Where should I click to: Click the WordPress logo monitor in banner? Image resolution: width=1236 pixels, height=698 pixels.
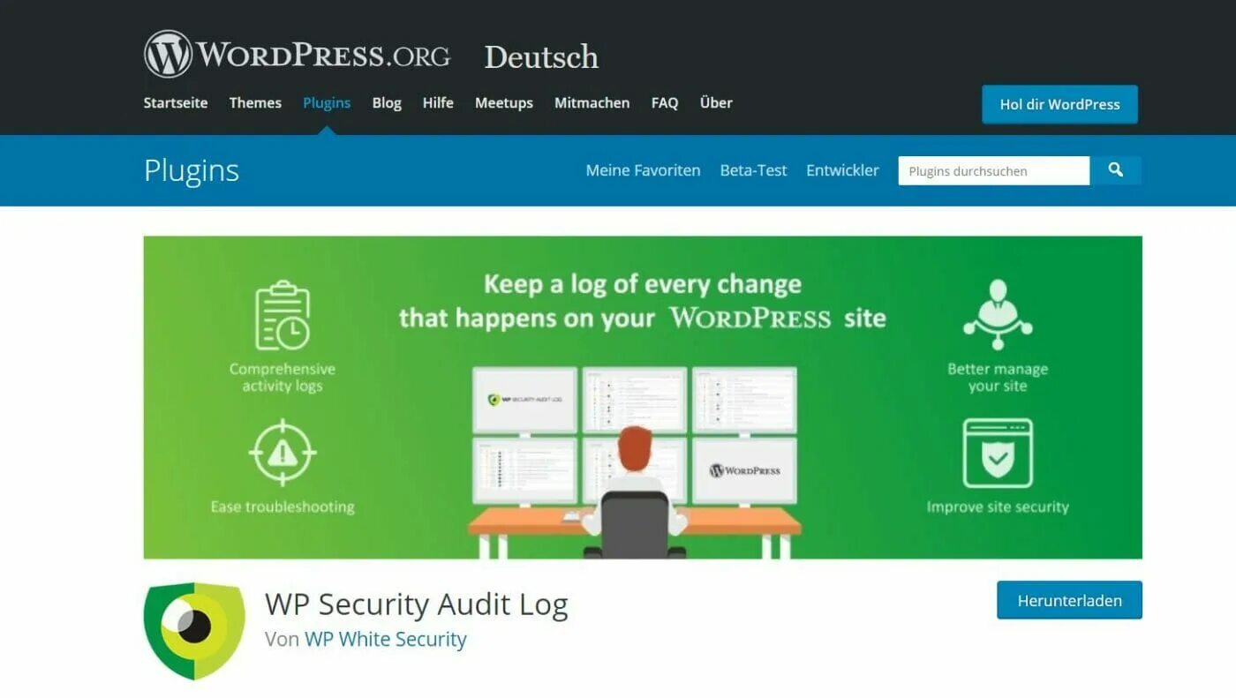tap(744, 471)
